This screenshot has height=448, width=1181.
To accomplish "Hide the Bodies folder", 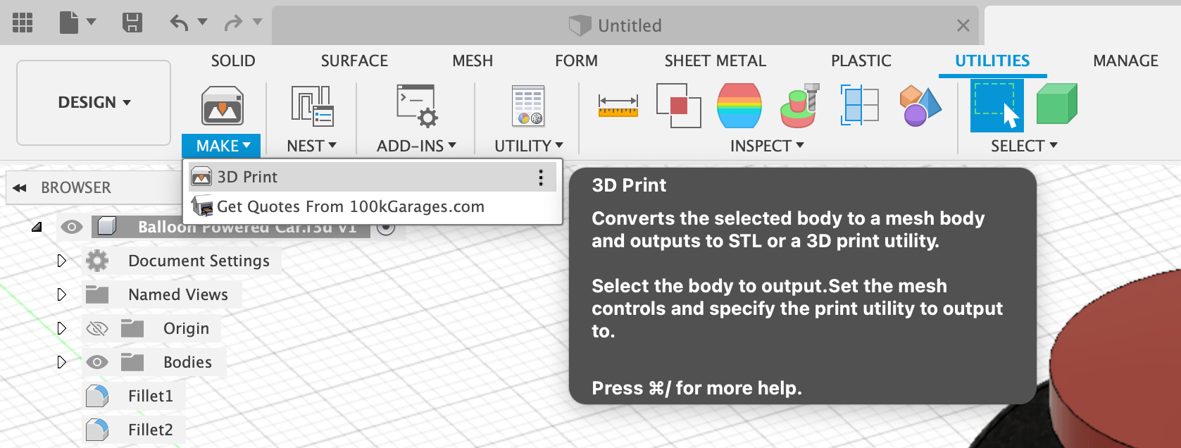I will click(96, 362).
